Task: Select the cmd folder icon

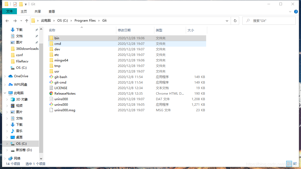Action: pos(51,44)
